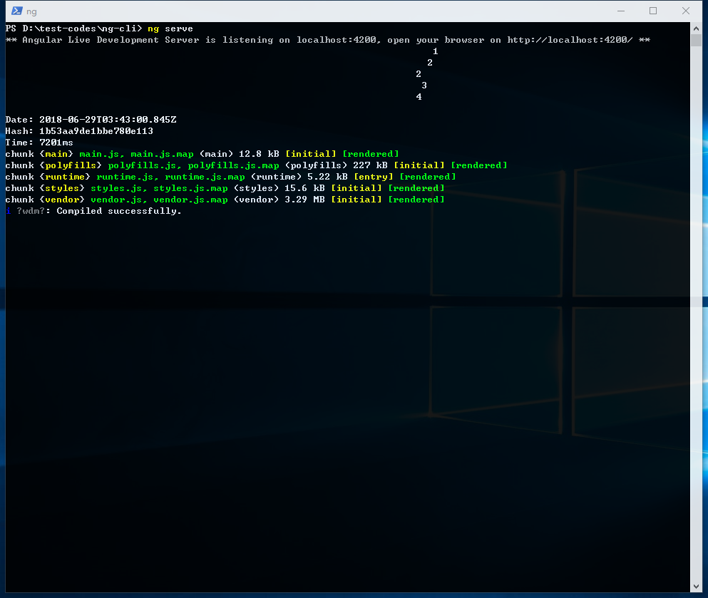This screenshot has width=708, height=598.
Task: Click 'styles.js, styles.js.map' file names
Action: pos(159,188)
